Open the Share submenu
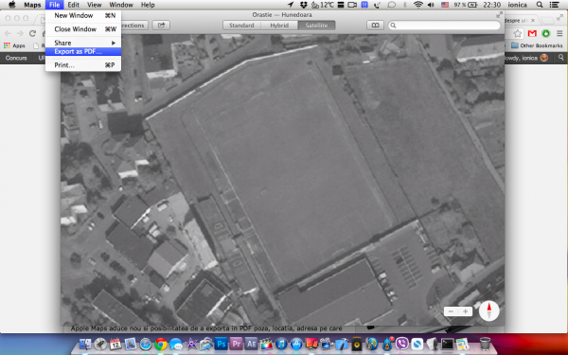The image size is (568, 355). coord(83,43)
